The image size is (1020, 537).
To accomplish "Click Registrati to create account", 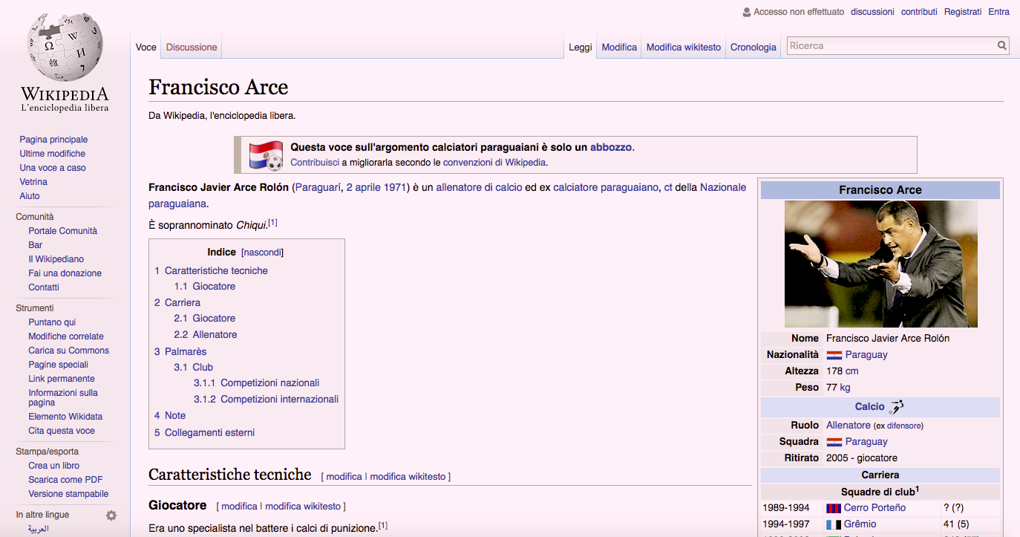I will click(x=963, y=12).
